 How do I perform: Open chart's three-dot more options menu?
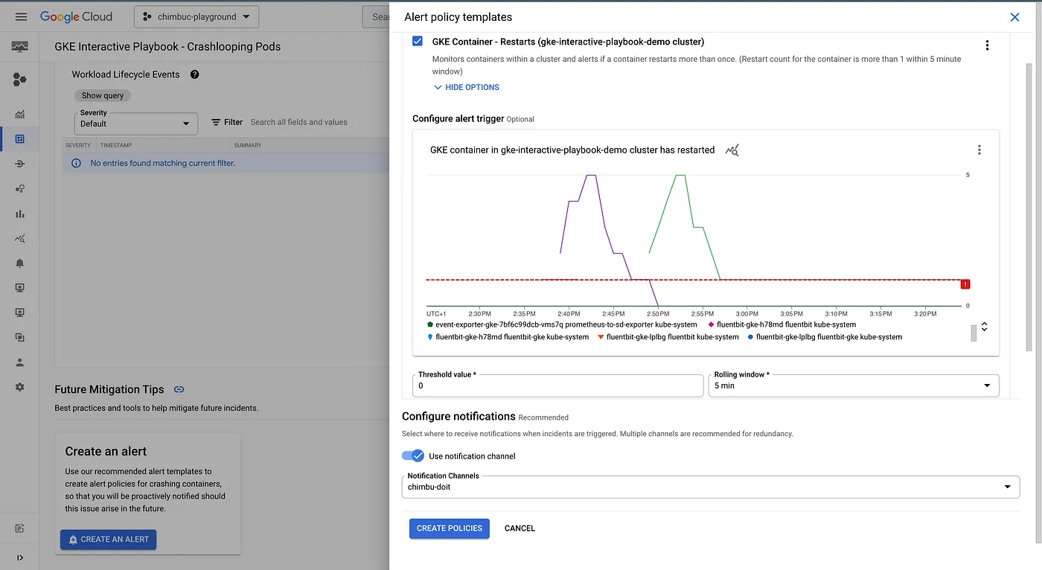pyautogui.click(x=979, y=150)
